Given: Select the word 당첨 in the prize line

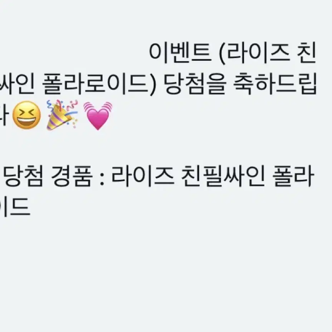Looking at the screenshot, I should (23, 176).
